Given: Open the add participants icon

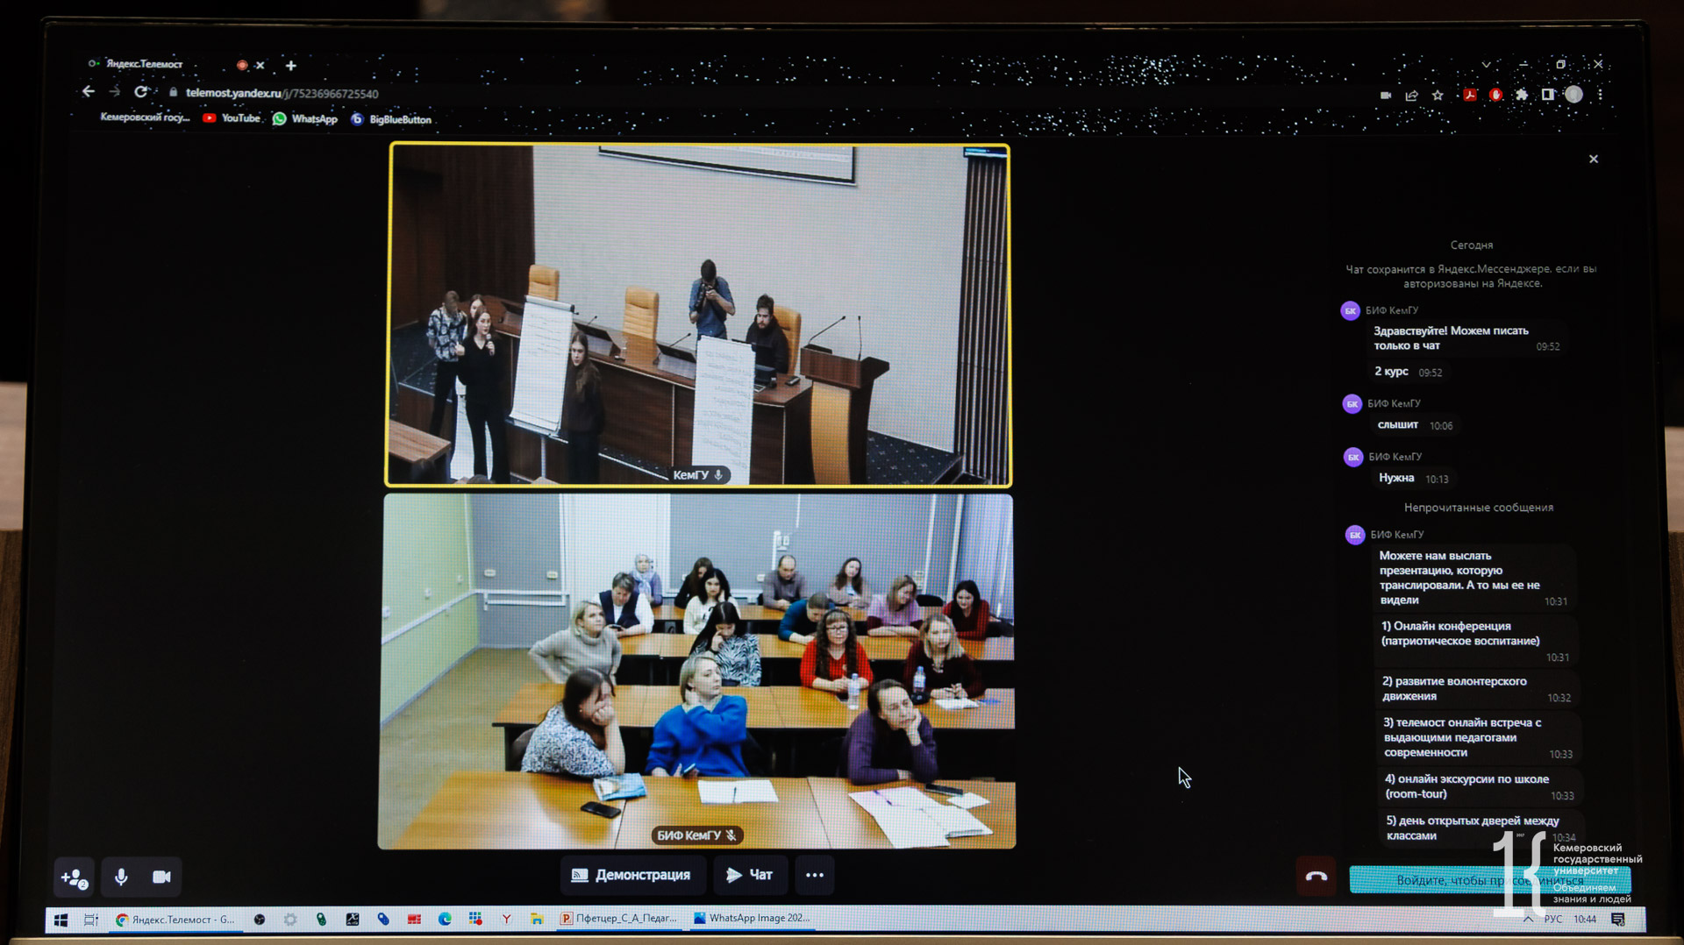Looking at the screenshot, I should click(75, 876).
